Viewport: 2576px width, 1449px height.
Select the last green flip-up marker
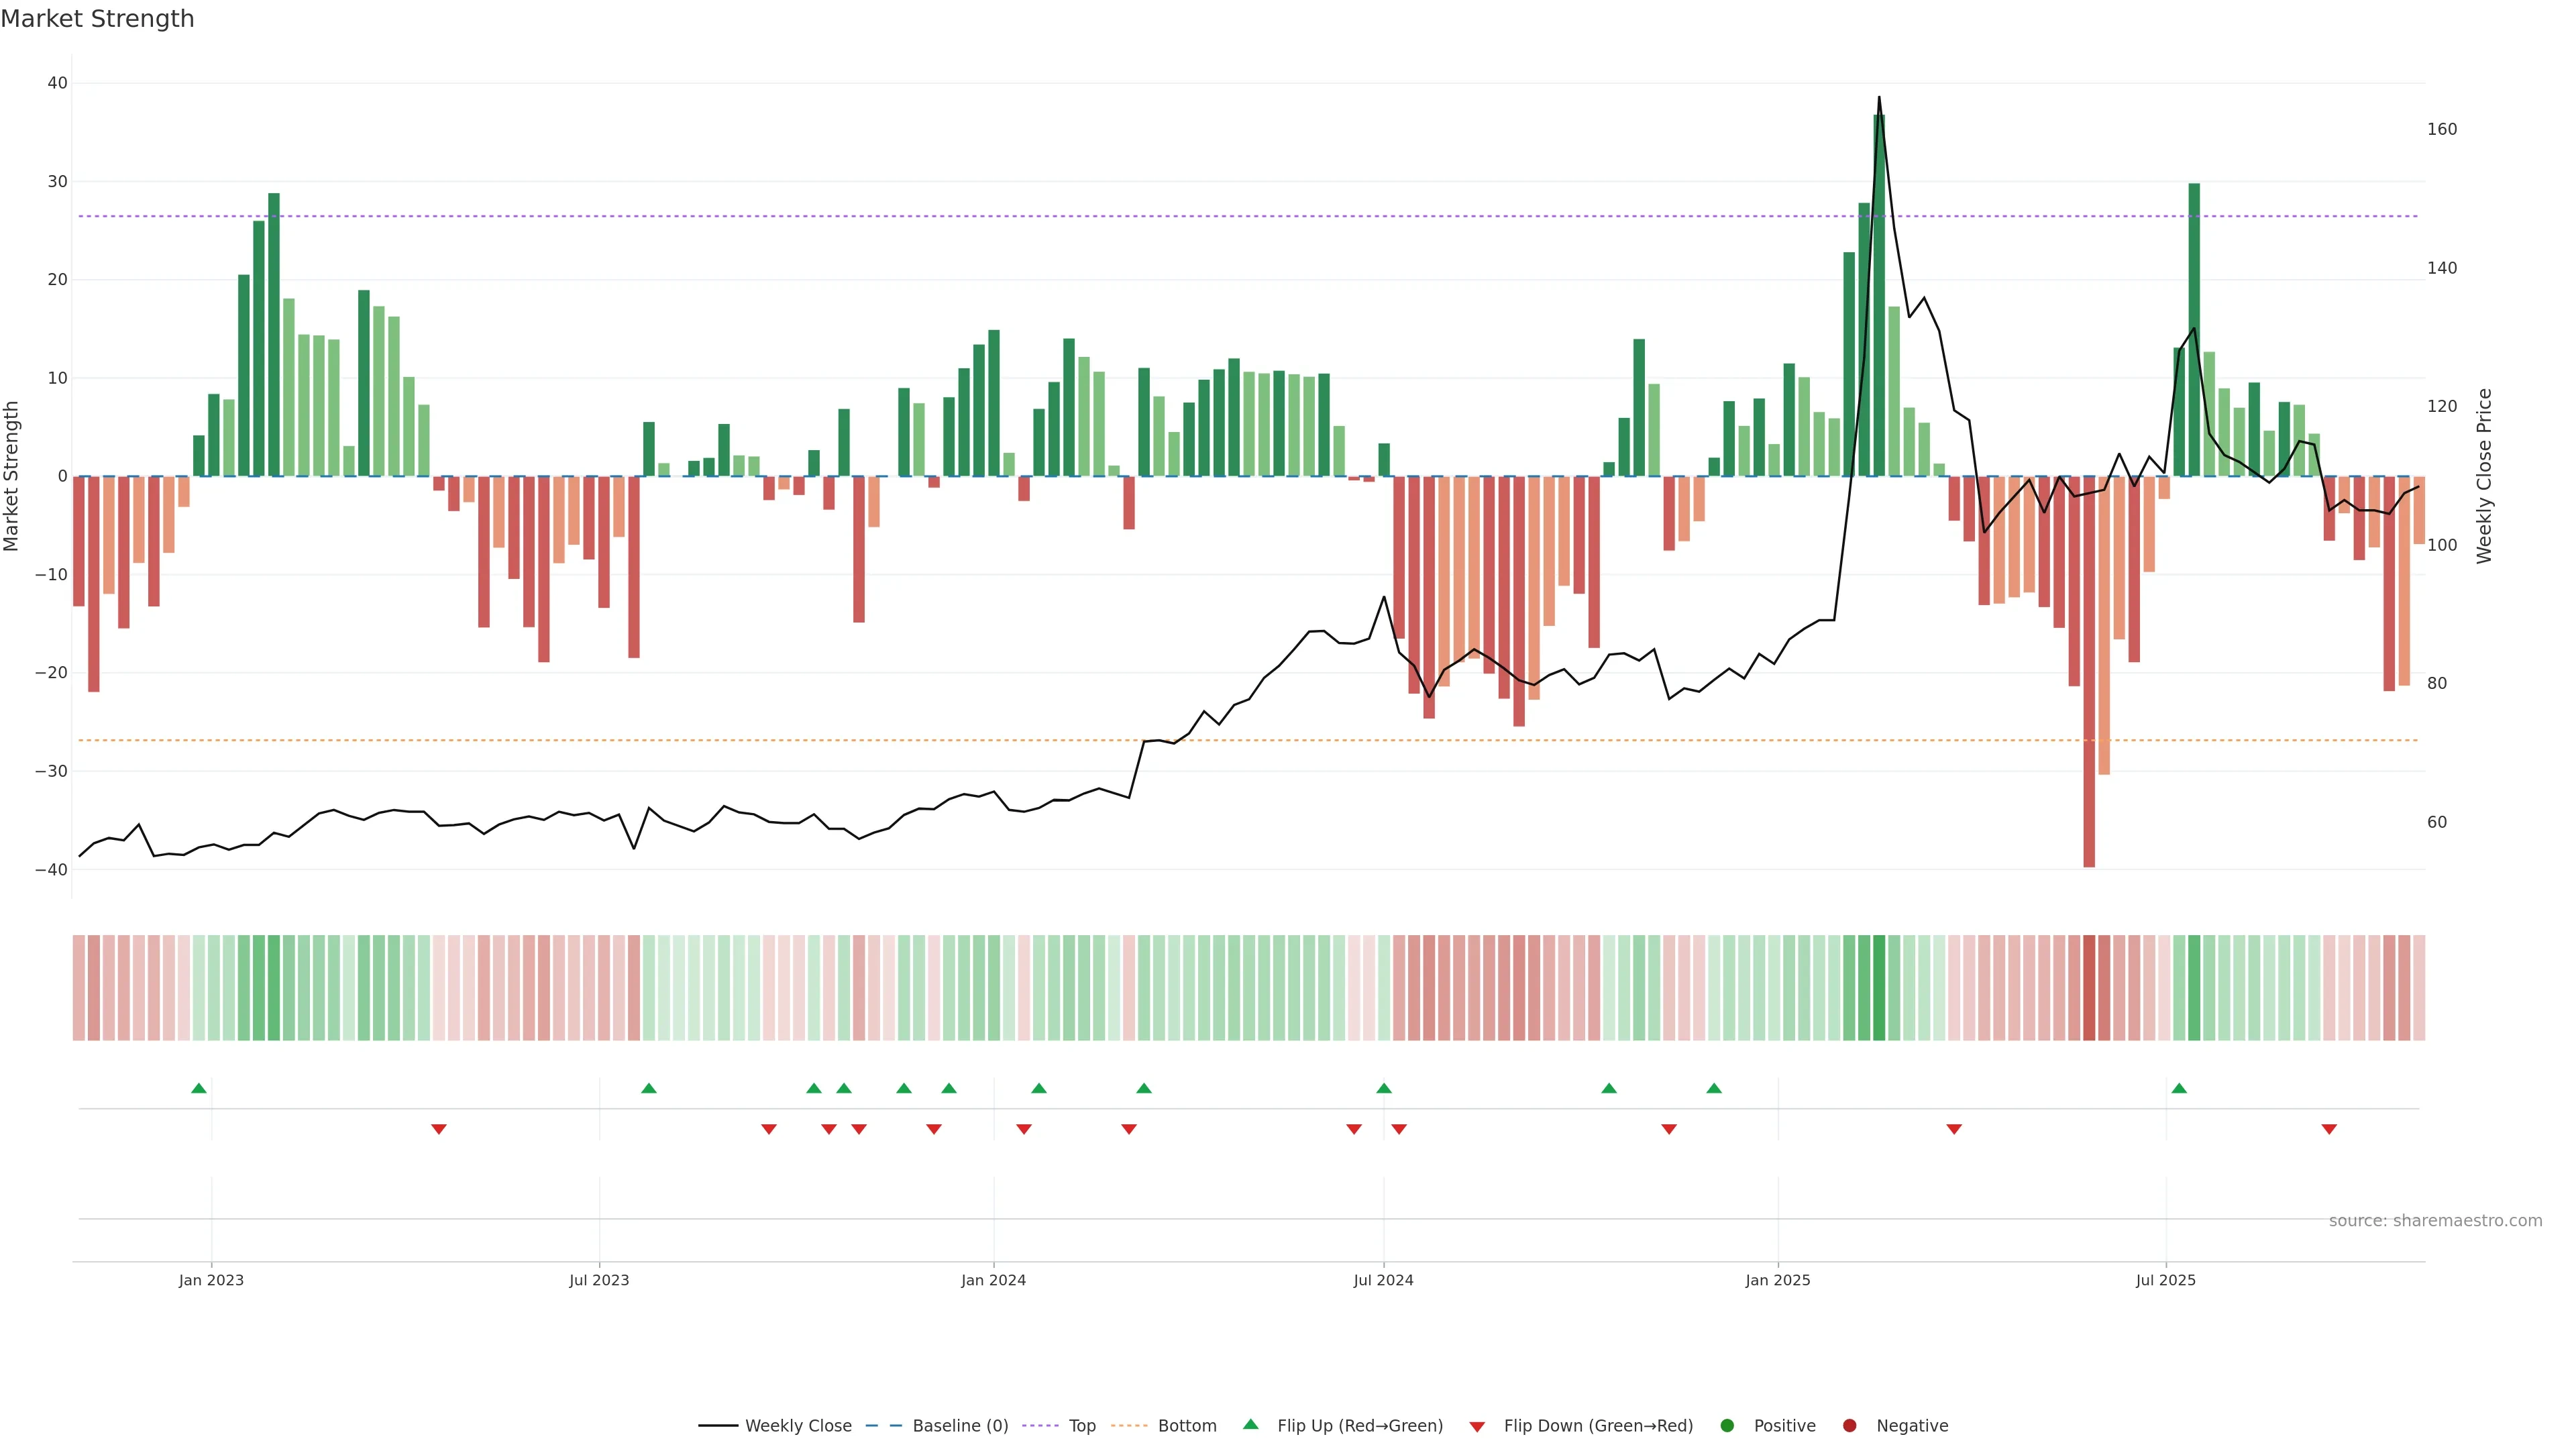(2179, 1088)
